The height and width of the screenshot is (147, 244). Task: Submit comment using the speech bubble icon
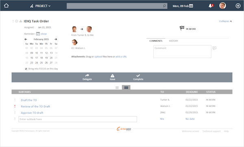click(x=214, y=48)
